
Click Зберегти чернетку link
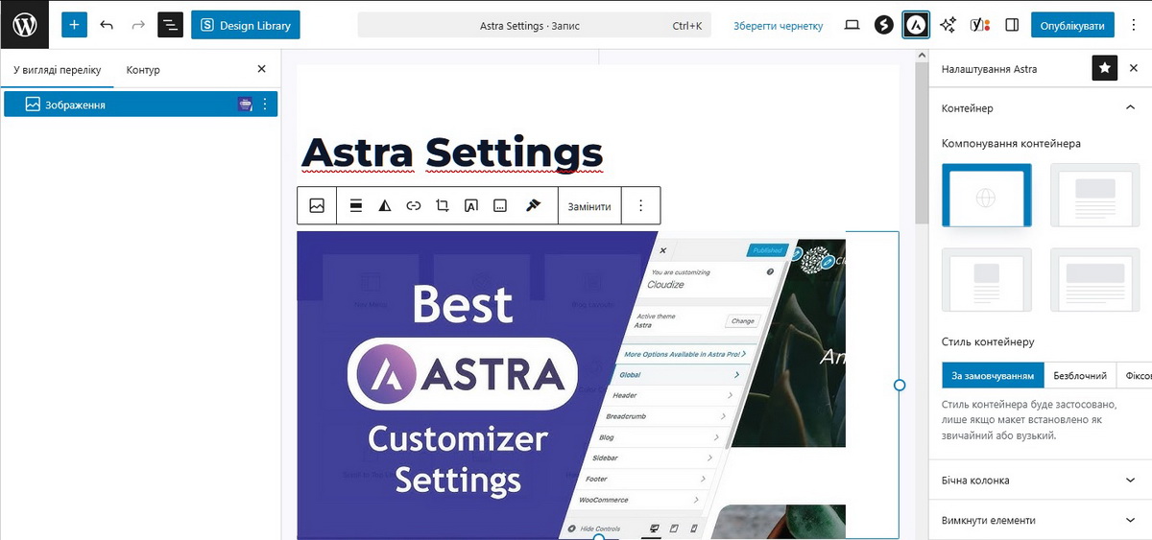point(778,26)
